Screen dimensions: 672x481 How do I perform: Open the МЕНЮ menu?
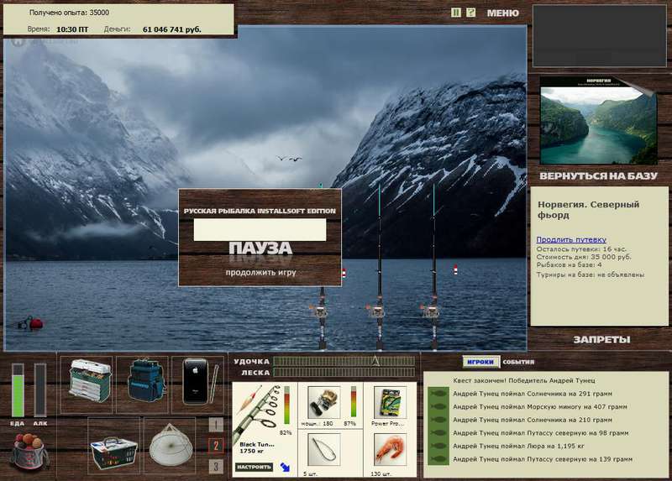502,13
